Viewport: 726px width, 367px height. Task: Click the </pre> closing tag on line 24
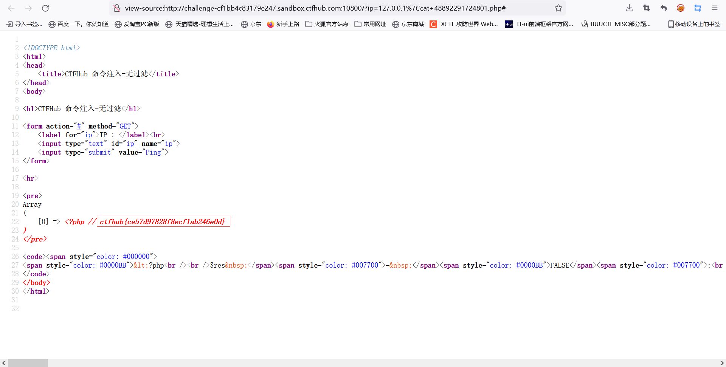pos(35,239)
